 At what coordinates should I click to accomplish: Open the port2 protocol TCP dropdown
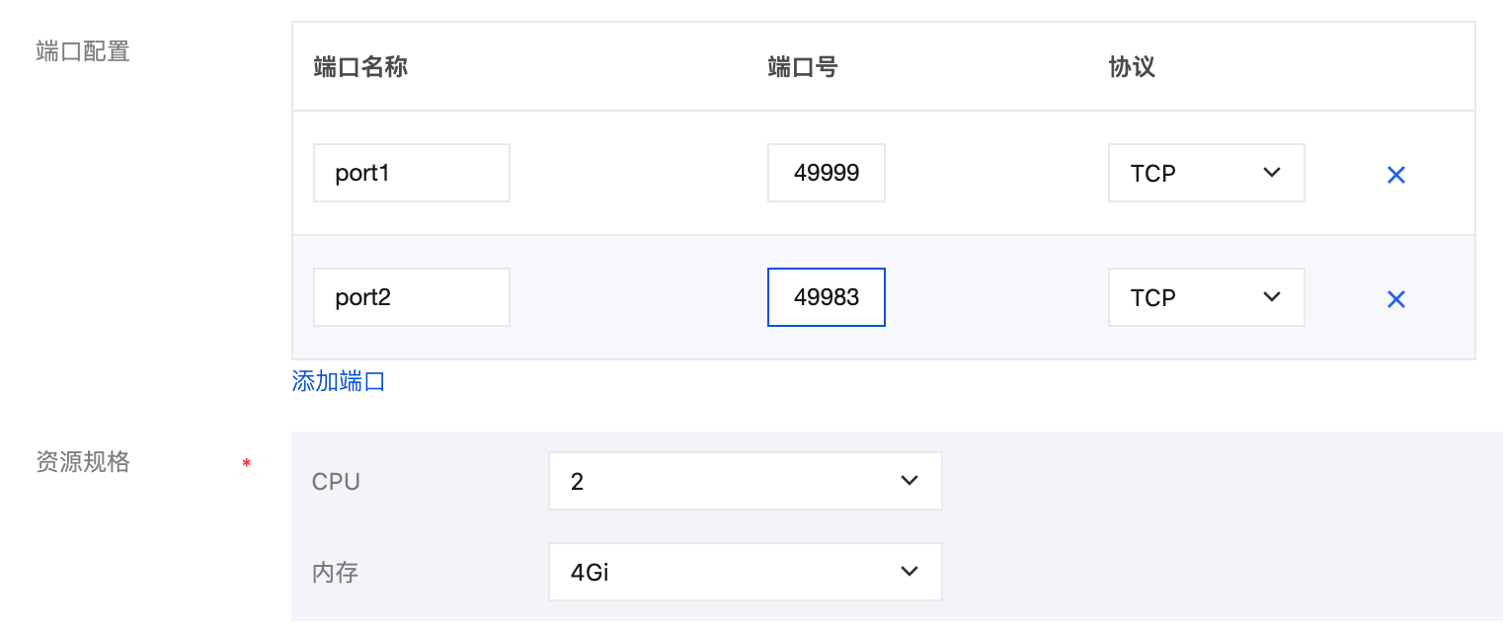pyautogui.click(x=1206, y=297)
